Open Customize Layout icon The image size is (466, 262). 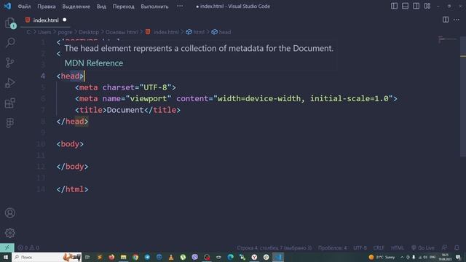(427, 6)
